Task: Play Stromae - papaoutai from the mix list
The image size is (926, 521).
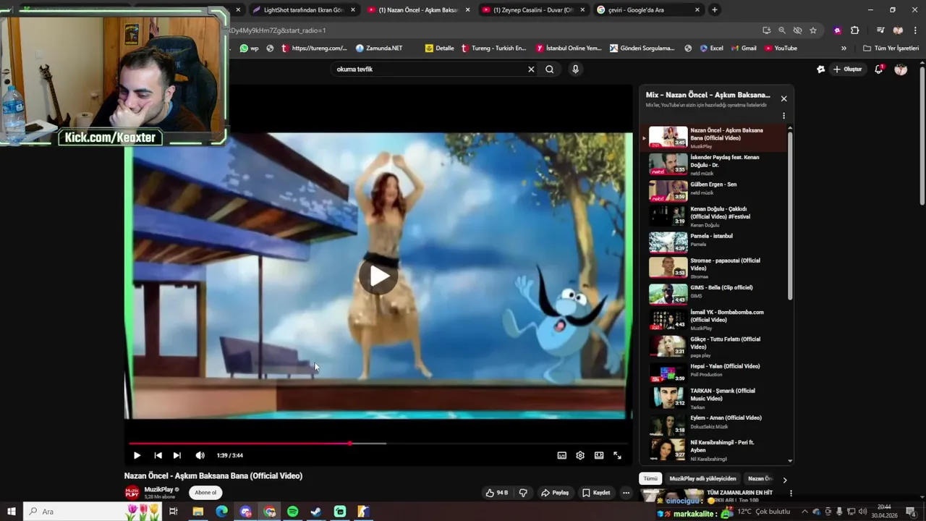Action: pos(714,268)
